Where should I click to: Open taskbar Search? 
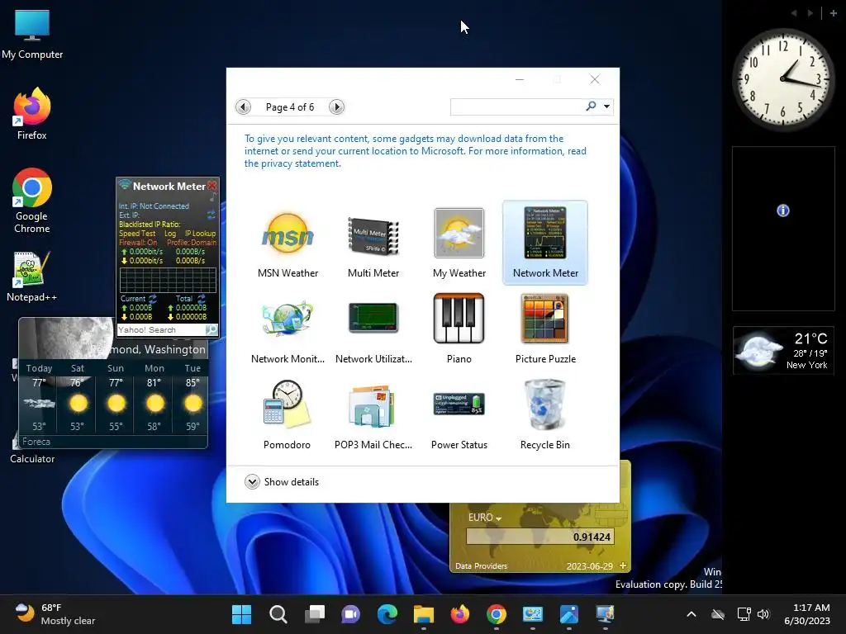coord(278,614)
